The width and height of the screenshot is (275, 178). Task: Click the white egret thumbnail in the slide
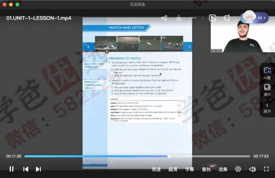pos(150,43)
